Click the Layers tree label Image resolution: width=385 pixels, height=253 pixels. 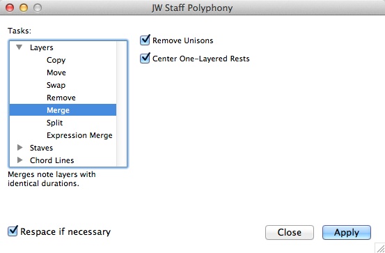click(42, 47)
